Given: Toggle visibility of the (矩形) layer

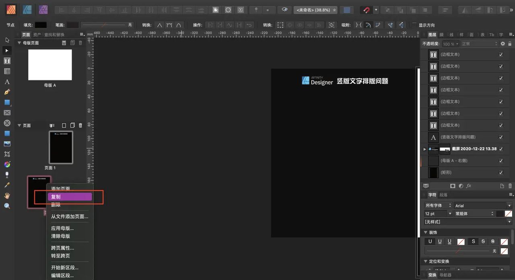Looking at the screenshot, I should (x=501, y=172).
